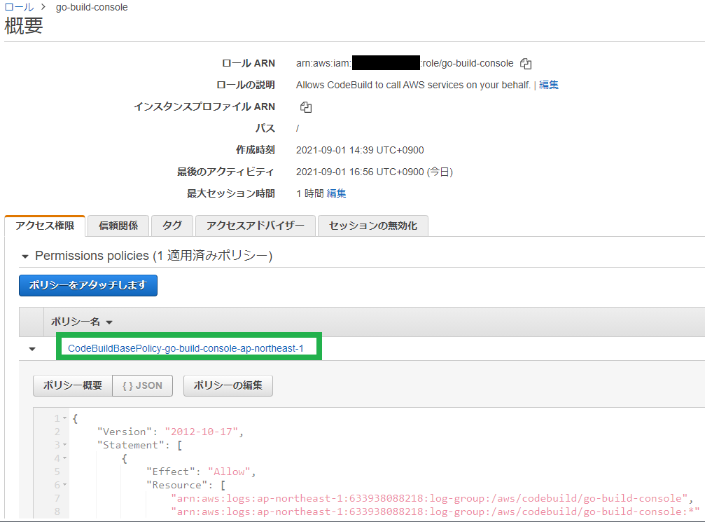Switch to the 信頼関係 tab

click(x=118, y=226)
